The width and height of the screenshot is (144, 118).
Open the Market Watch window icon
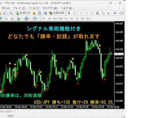coord(5,13)
